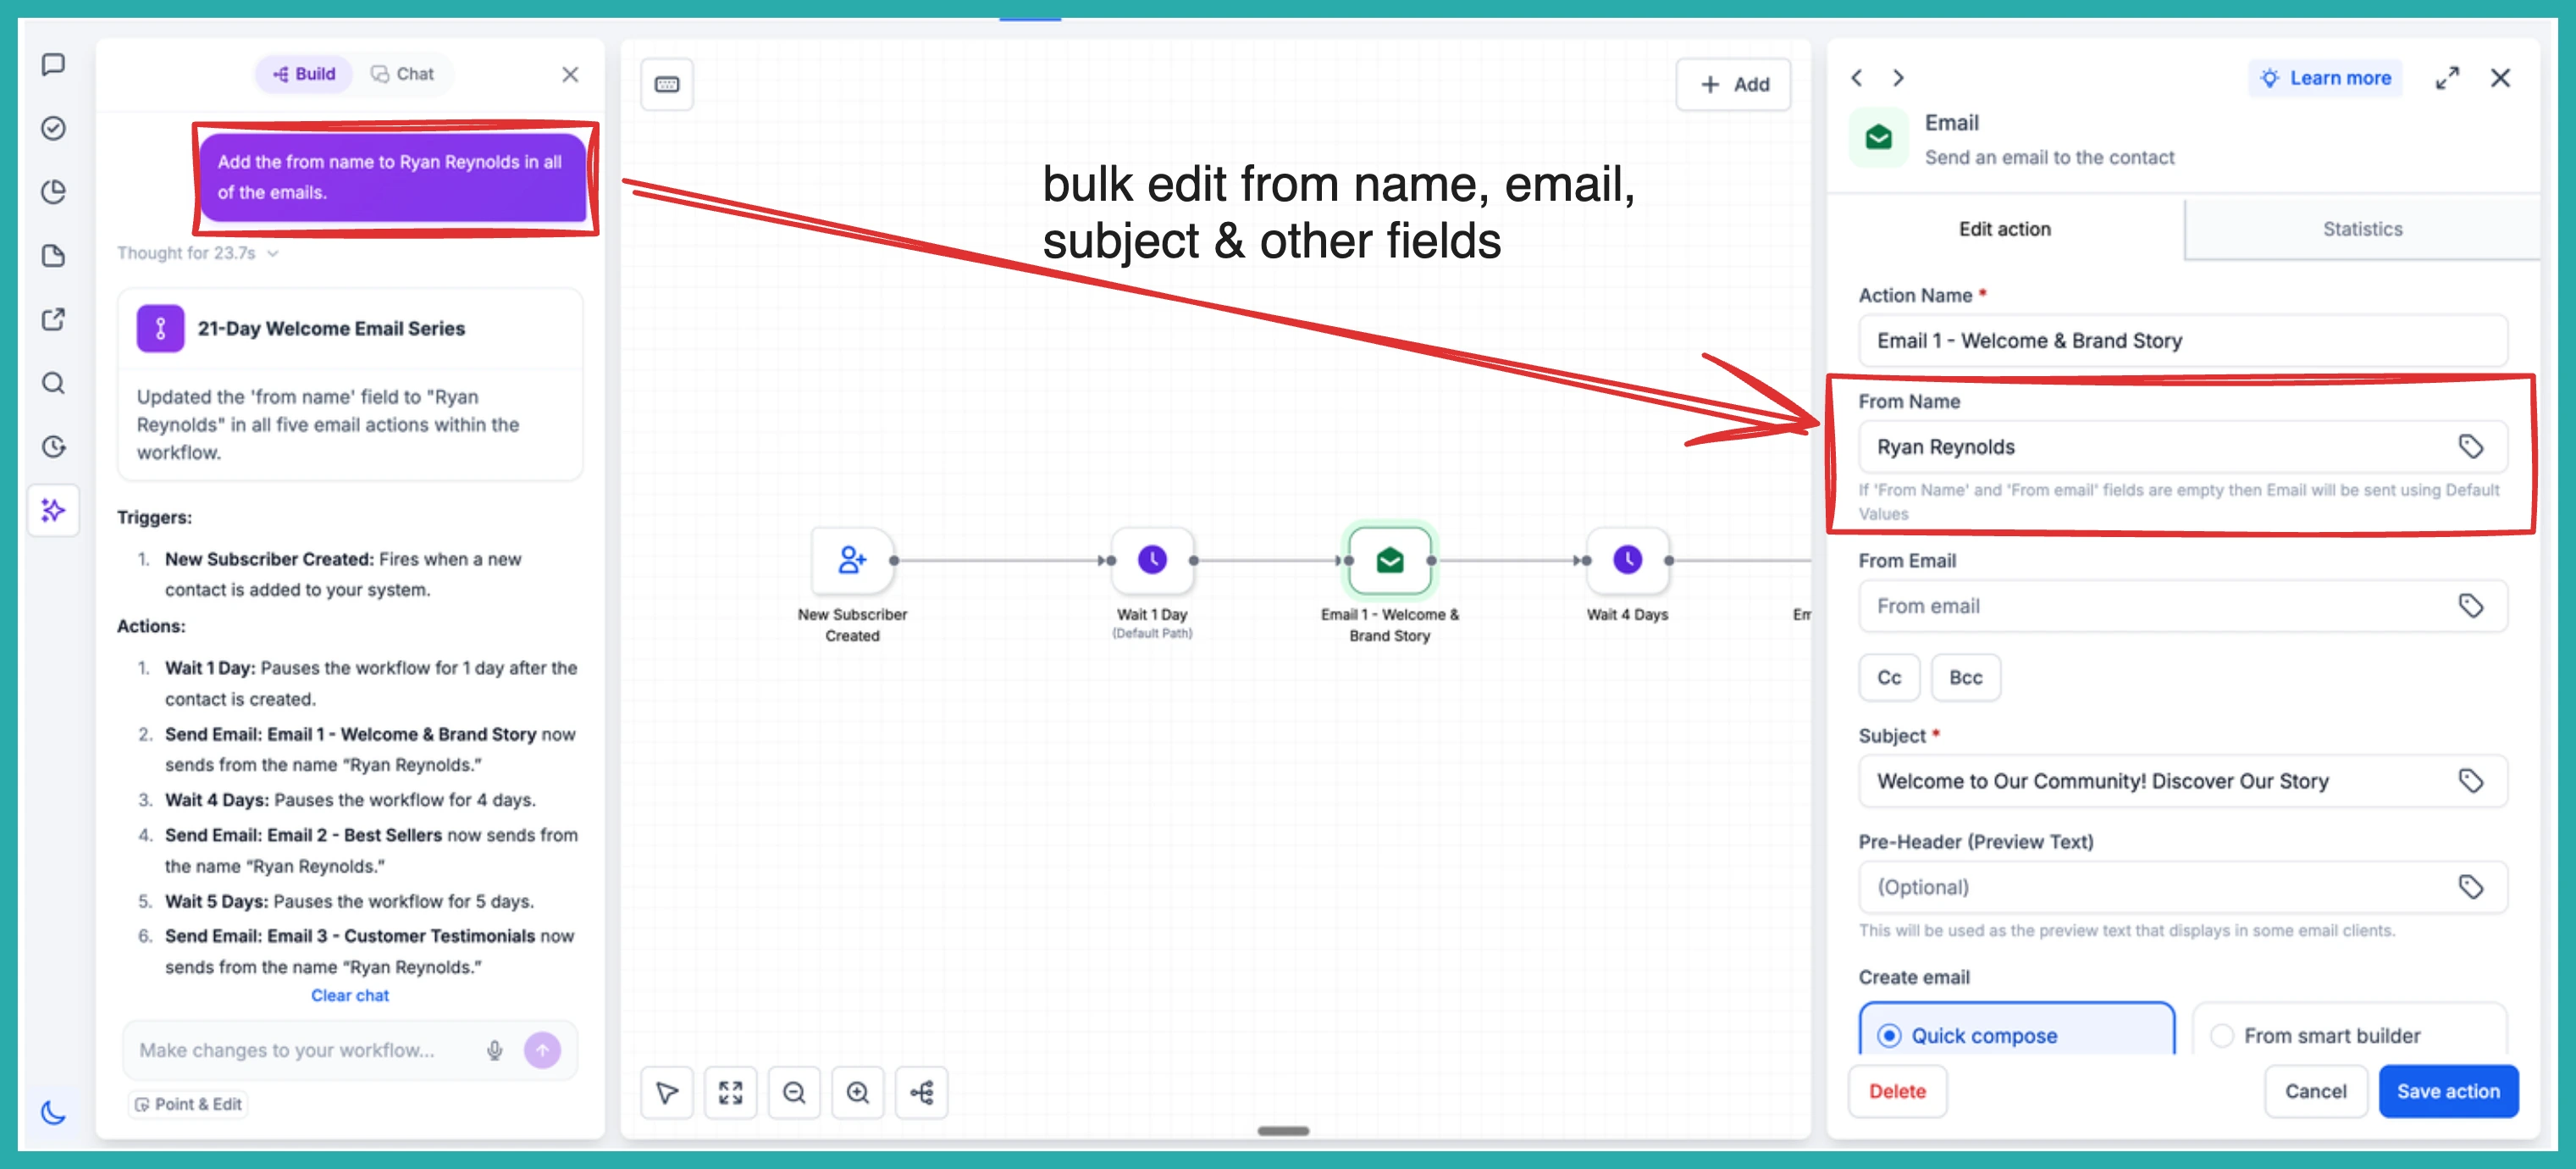Select the Email 1 - Welcome & Brand Story node
The height and width of the screenshot is (1169, 2576).
(x=1389, y=560)
